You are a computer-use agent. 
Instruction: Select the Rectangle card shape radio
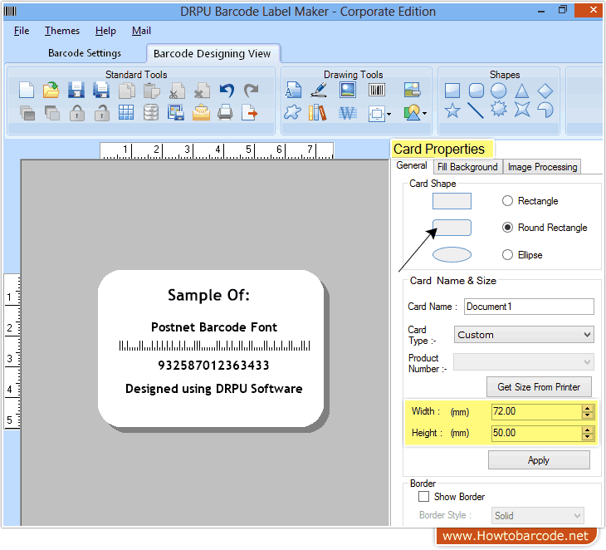point(507,201)
